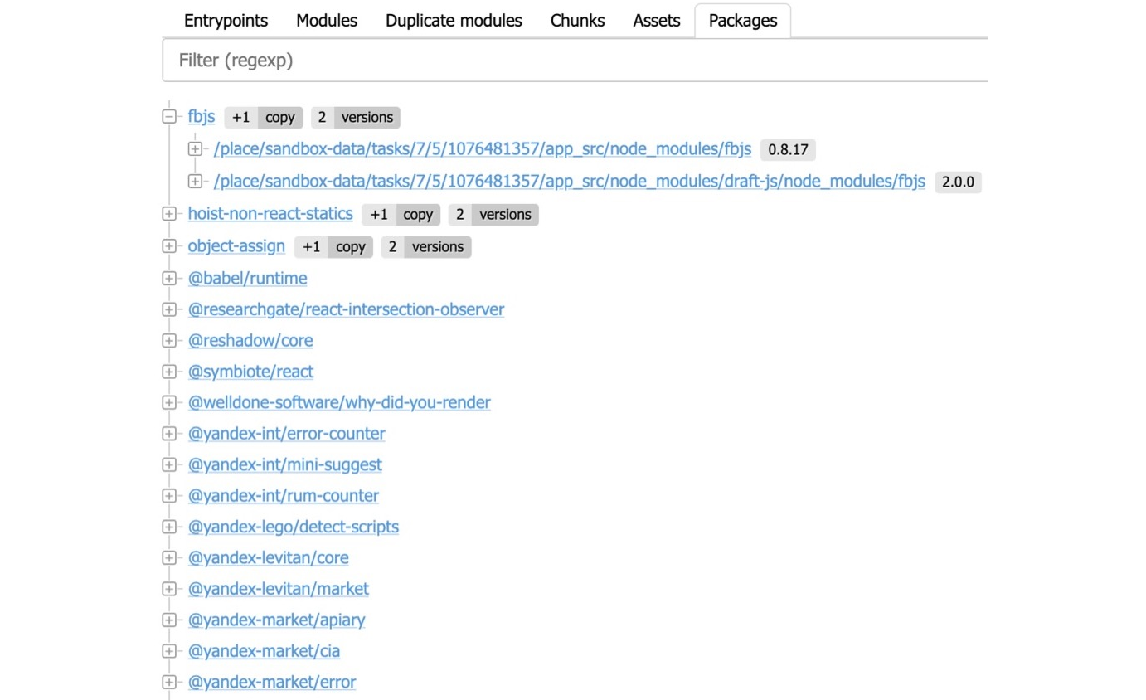Expand @yandex-lego/detect-scripts node
This screenshot has height=700, width=1146.
170,527
